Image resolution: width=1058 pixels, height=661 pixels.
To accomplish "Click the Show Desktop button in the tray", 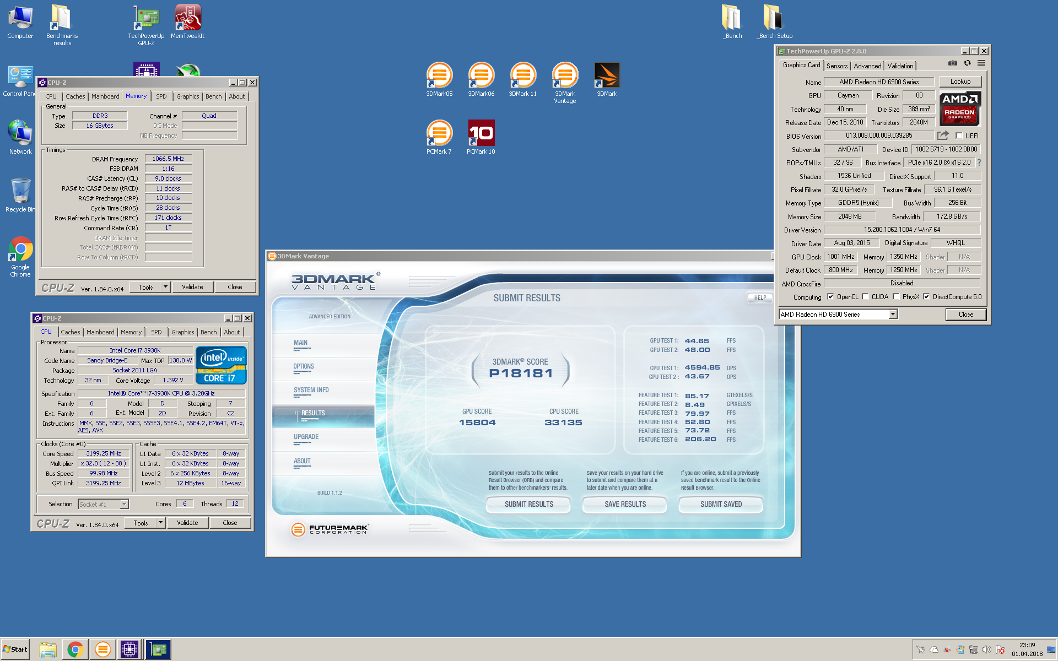I will (1051, 649).
